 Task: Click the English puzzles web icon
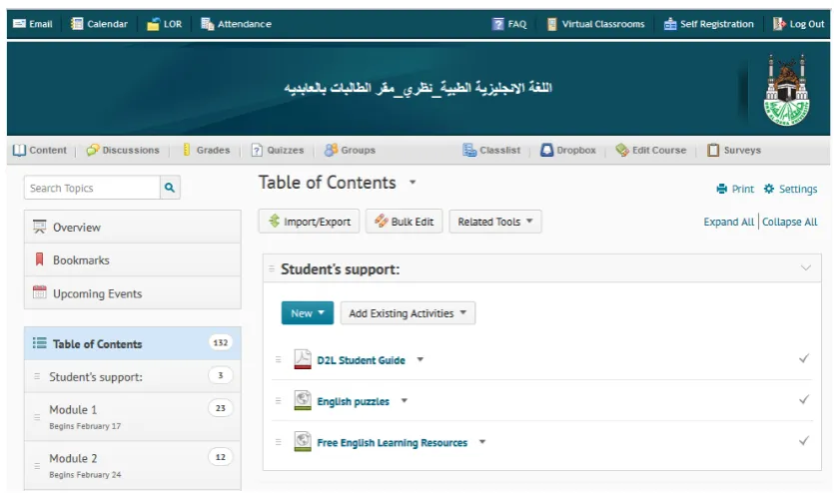[x=303, y=400]
